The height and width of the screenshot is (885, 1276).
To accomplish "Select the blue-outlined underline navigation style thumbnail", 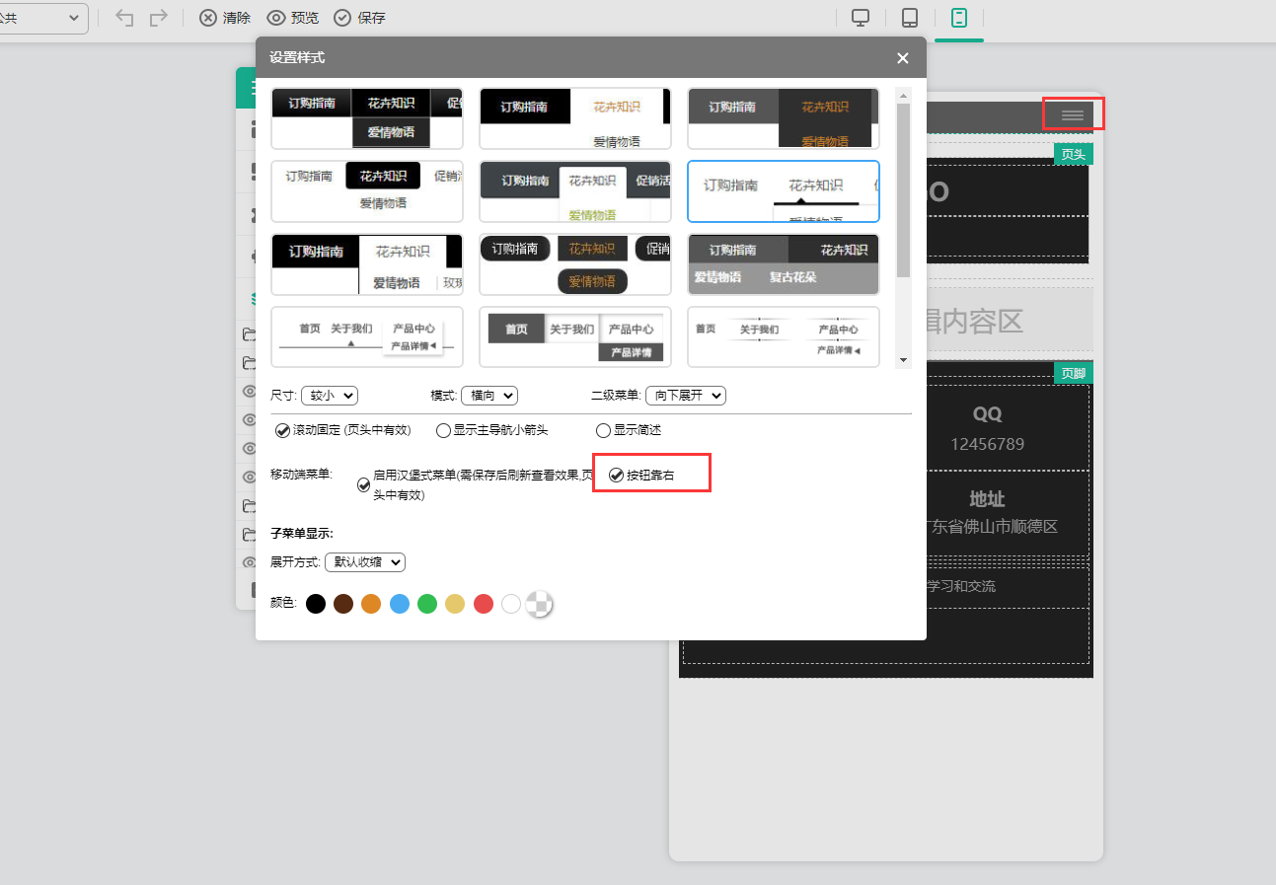I will click(x=783, y=191).
